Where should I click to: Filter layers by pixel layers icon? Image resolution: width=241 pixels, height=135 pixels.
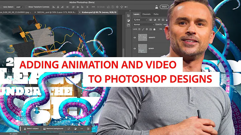(151, 20)
